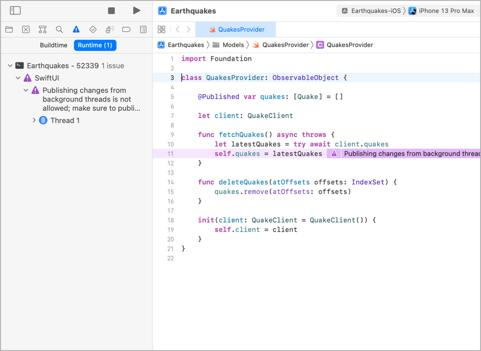Open Models in the jump bar
Screen dimensions: 481x351
point(233,45)
